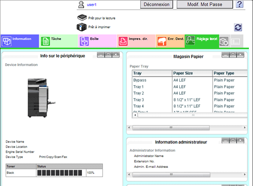Viewport: 253px width, 186px height.
Task: Click left arrow of paper tray table scrollbar
Action: [135, 115]
